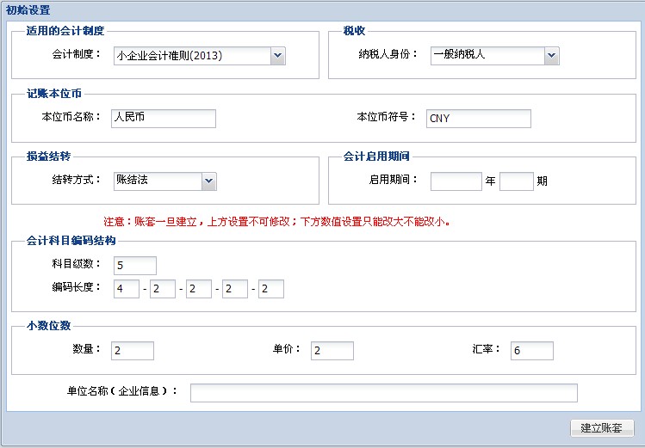This screenshot has width=645, height=448.
Task: Select the fourth 编码长度 level box
Action: (x=235, y=289)
